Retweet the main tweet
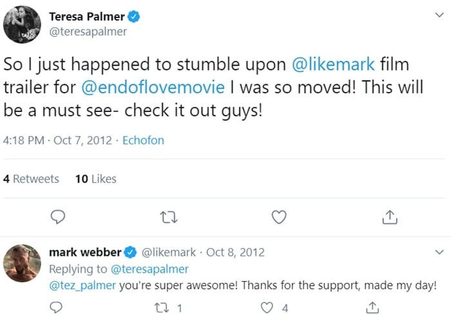451x319 pixels. pyautogui.click(x=168, y=218)
